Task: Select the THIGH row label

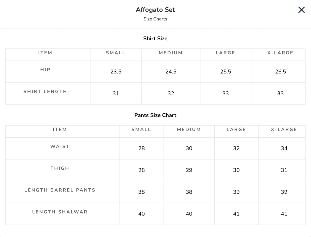Action: coord(60,168)
